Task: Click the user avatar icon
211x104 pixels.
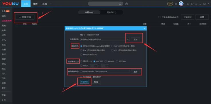Action: (181, 4)
